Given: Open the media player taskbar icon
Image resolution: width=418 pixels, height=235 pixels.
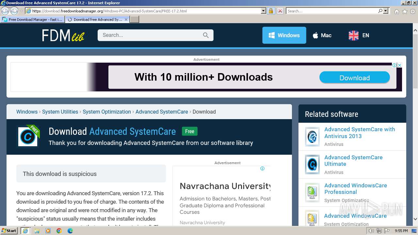Looking at the screenshot, I should (48, 231).
